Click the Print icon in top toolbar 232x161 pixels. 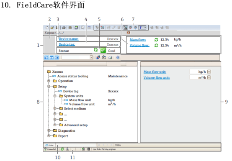tap(64, 28)
